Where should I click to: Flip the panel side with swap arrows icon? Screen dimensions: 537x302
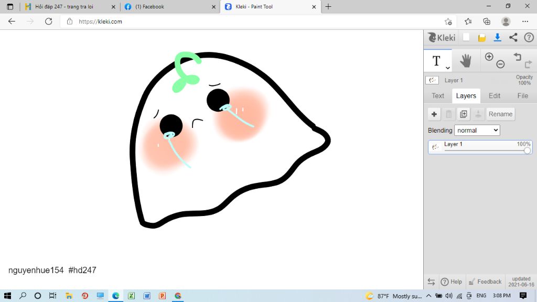click(431, 282)
